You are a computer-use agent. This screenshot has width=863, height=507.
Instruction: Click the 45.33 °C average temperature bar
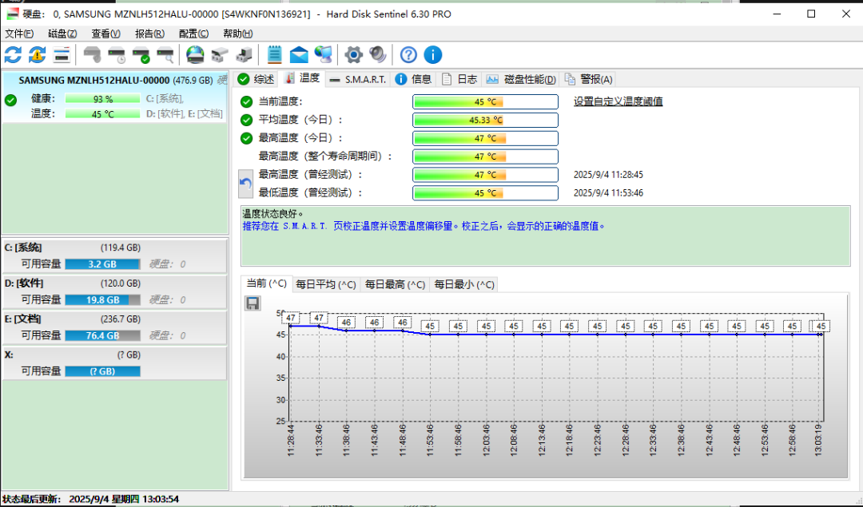point(486,120)
